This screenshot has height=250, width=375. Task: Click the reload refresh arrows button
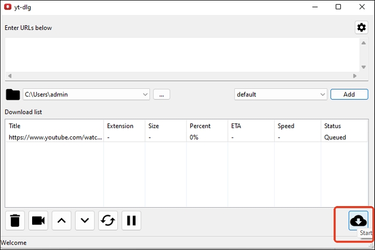108,221
